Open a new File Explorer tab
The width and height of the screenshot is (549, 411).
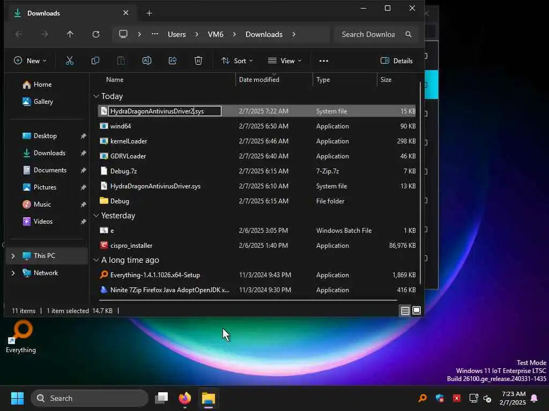point(149,13)
